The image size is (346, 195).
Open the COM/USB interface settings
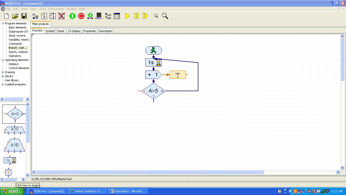[x=108, y=16]
